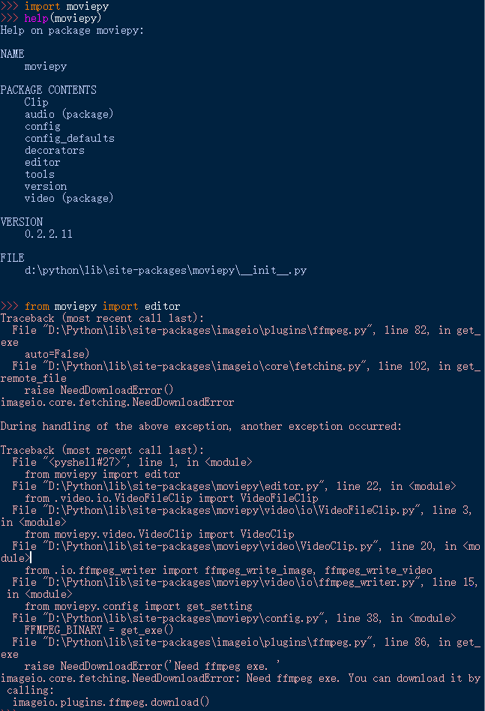485x711 pixels.
Task: Click the "During handling of the above exception" message
Action: click(201, 426)
